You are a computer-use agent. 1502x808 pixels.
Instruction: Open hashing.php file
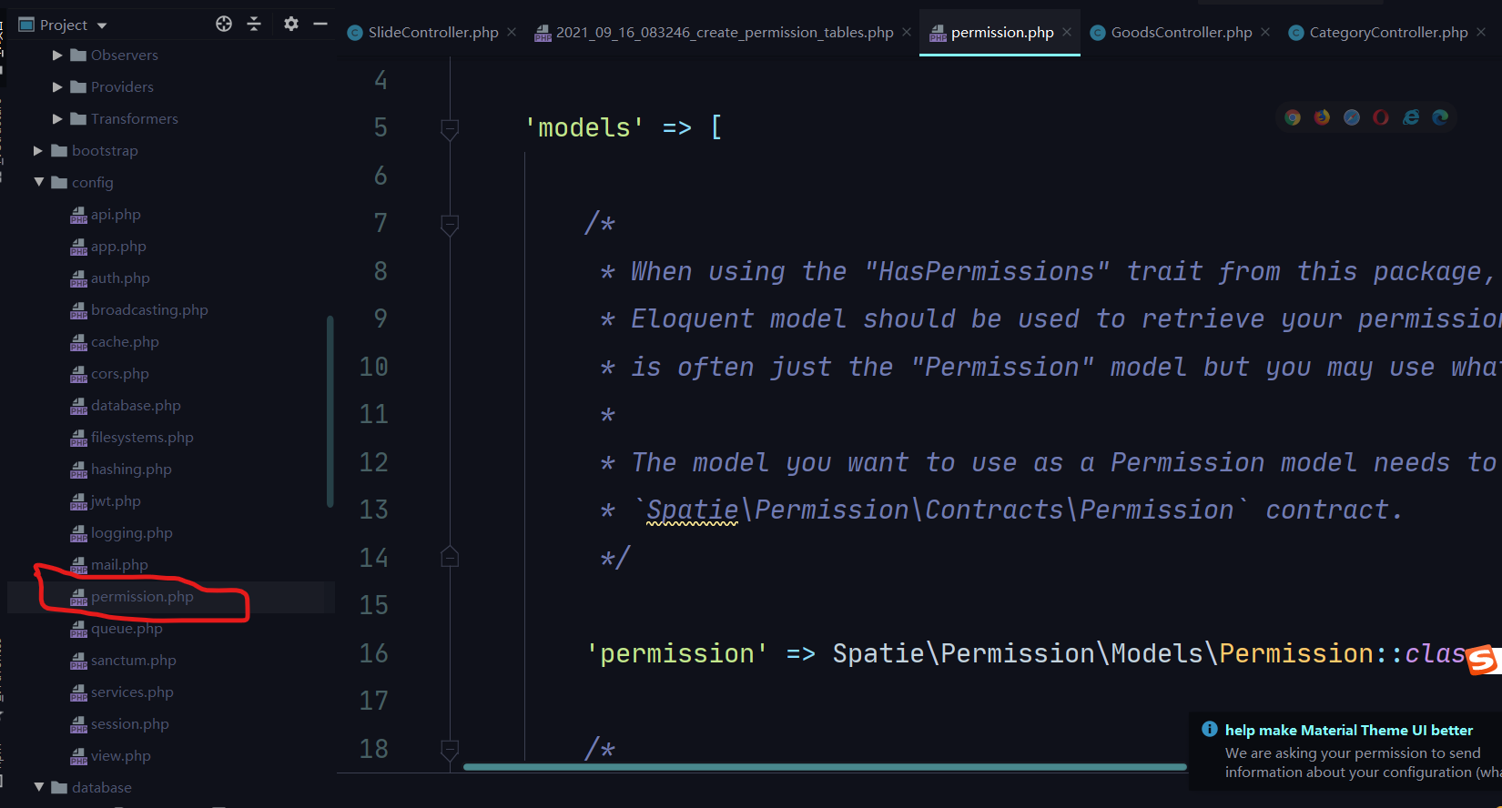pyautogui.click(x=131, y=470)
